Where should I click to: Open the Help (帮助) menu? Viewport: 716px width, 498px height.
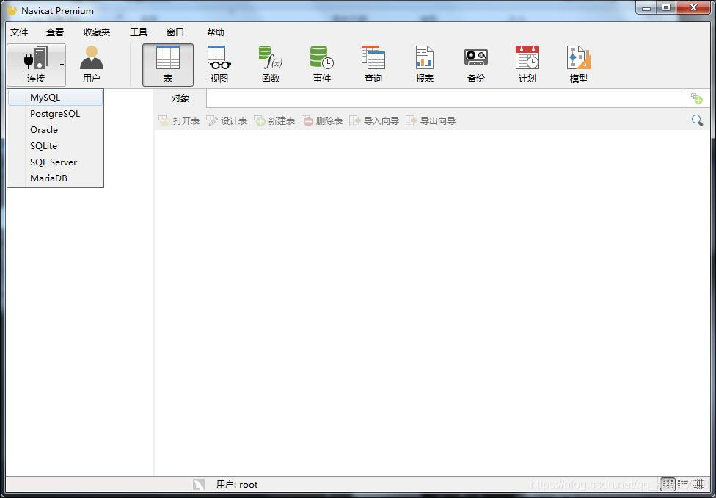(x=216, y=32)
